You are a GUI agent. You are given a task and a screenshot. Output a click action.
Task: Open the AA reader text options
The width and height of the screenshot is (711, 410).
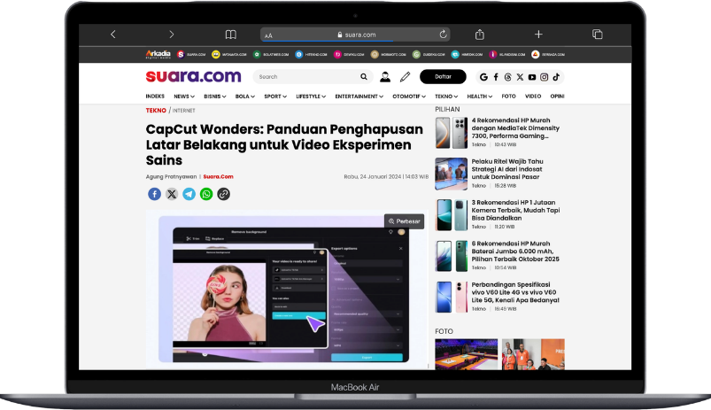[x=268, y=35]
